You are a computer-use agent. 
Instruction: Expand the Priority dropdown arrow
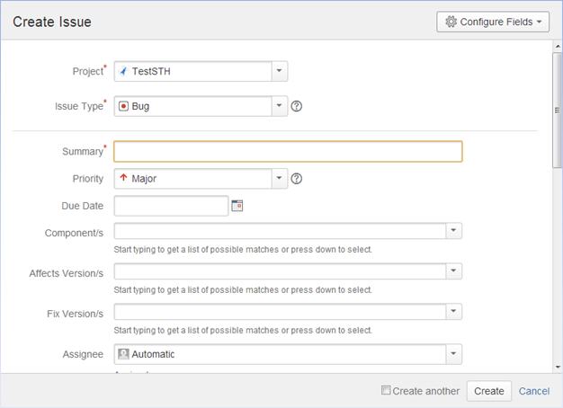click(x=279, y=179)
